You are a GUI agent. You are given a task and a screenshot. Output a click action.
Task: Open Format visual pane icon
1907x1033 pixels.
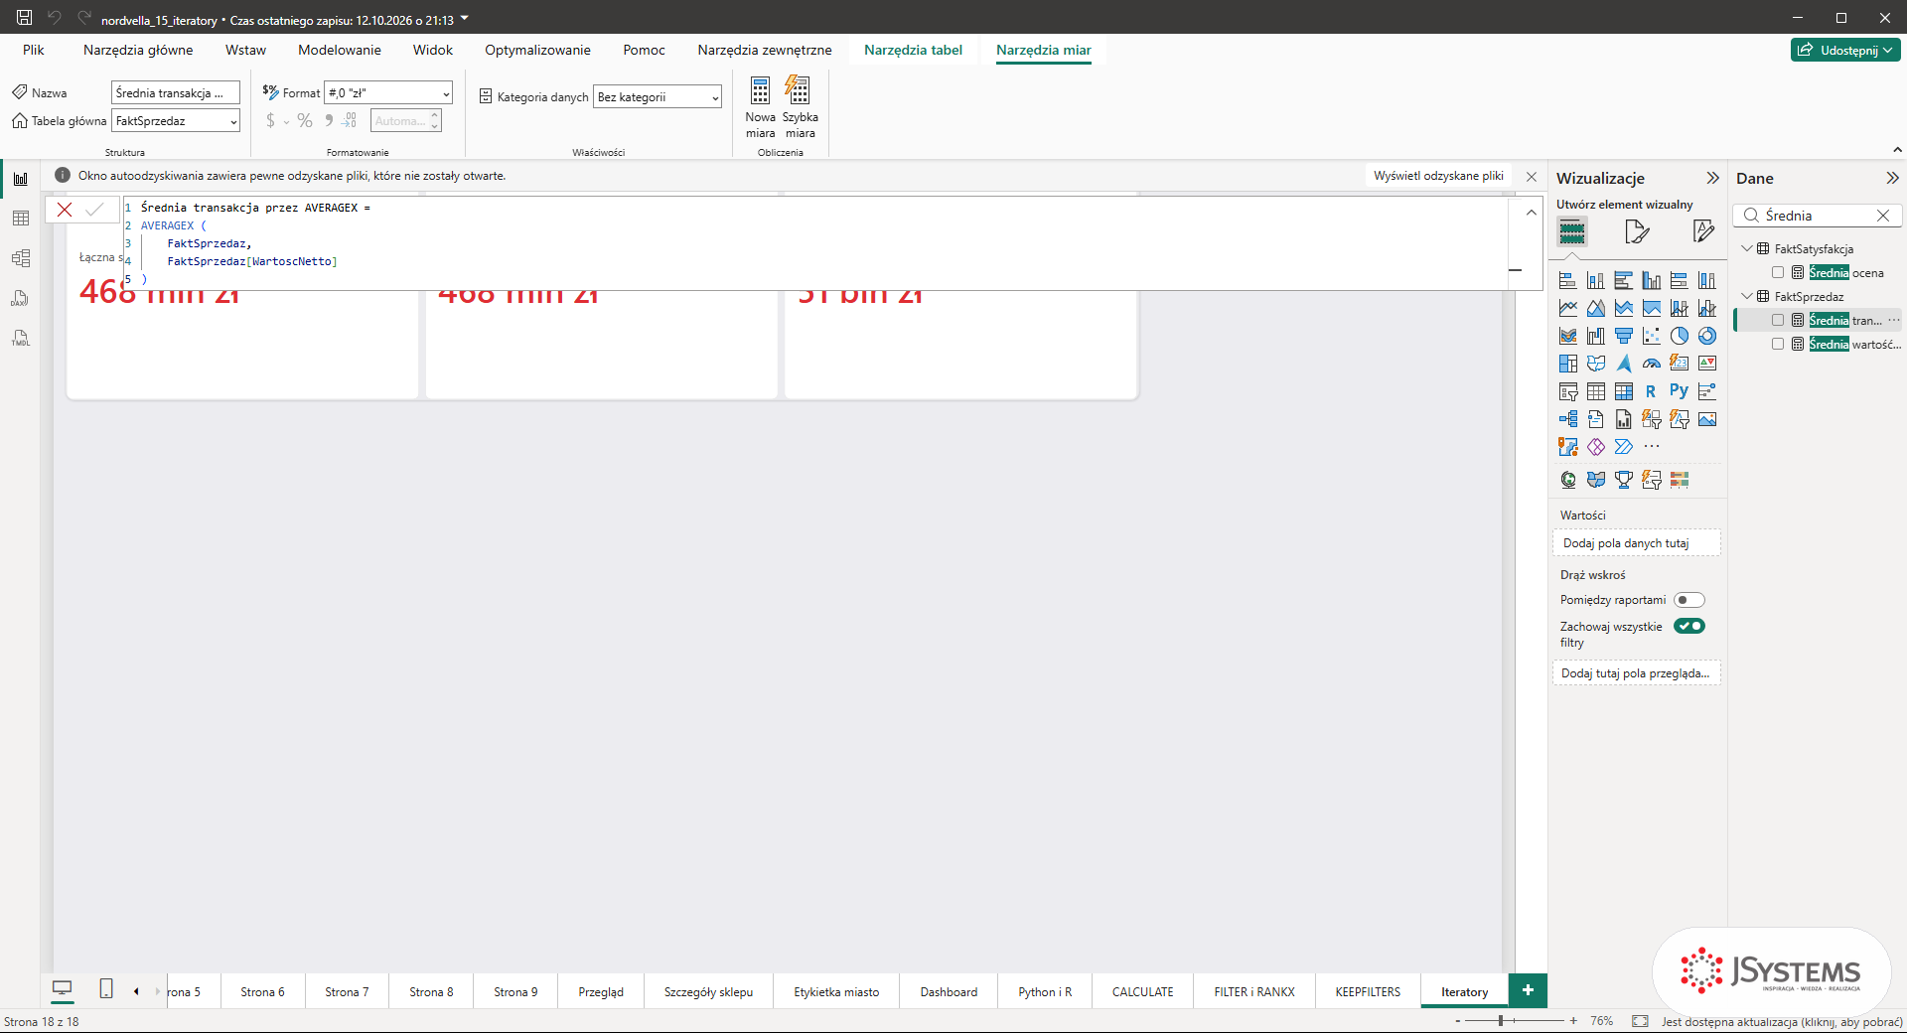(1637, 232)
